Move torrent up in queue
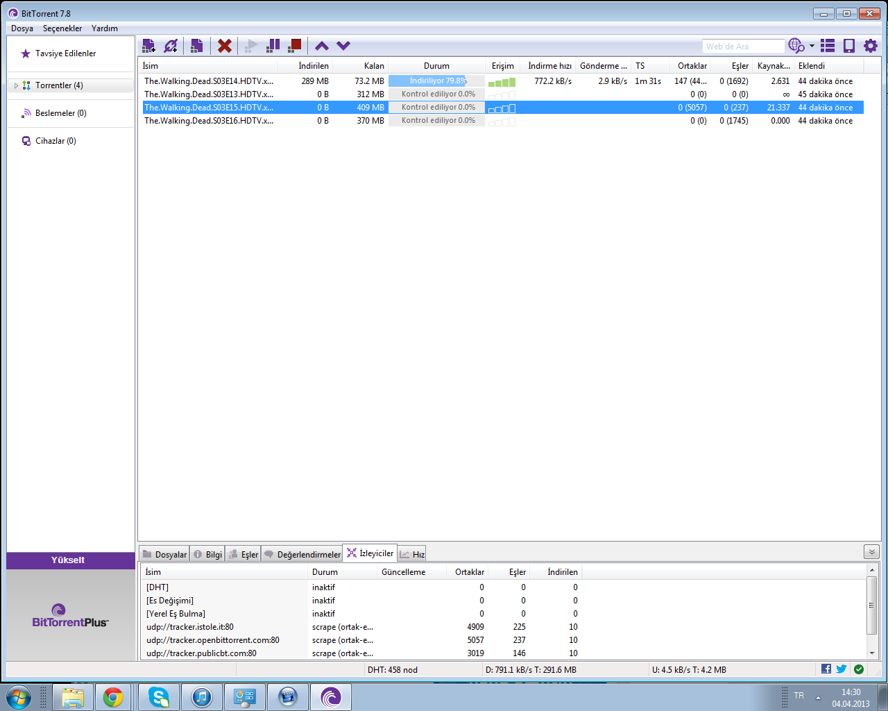Screen dimensions: 888x711 [322, 46]
